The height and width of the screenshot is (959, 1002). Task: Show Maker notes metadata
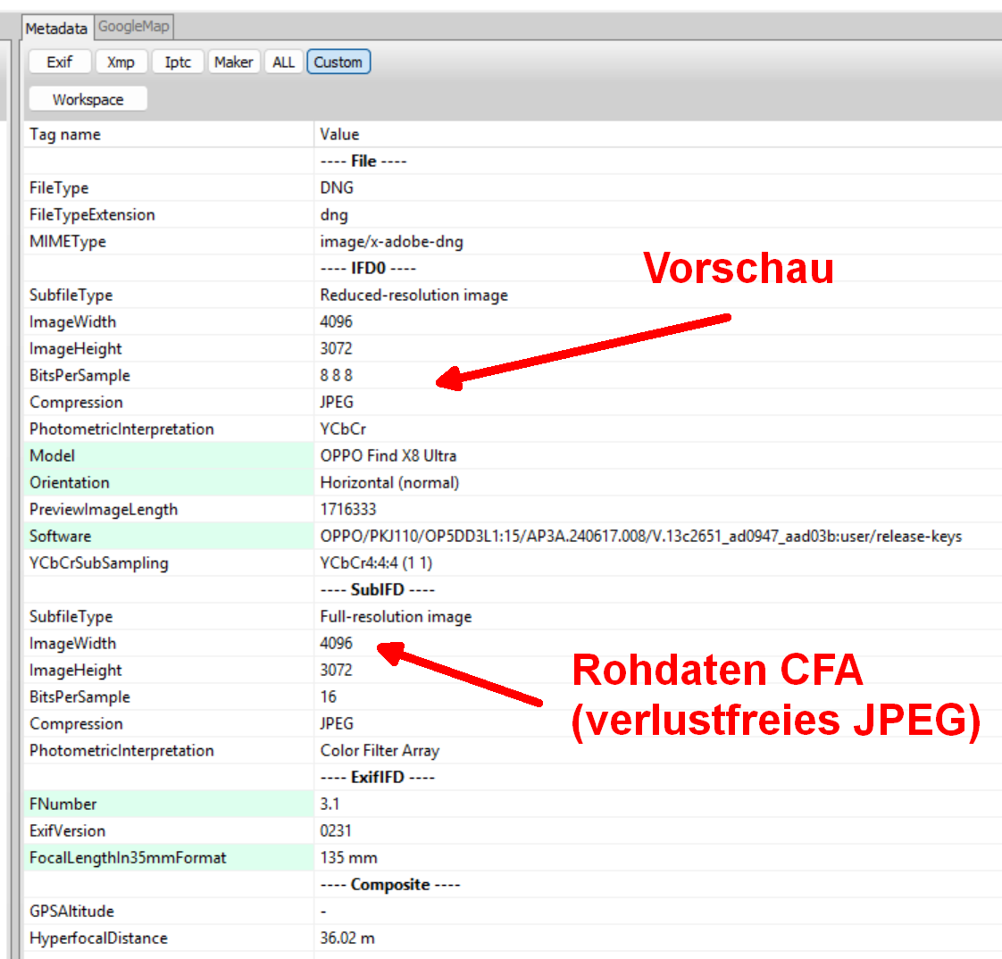(x=233, y=62)
